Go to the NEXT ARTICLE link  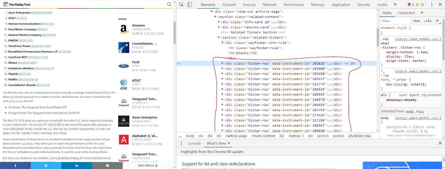pyautogui.click(x=148, y=165)
